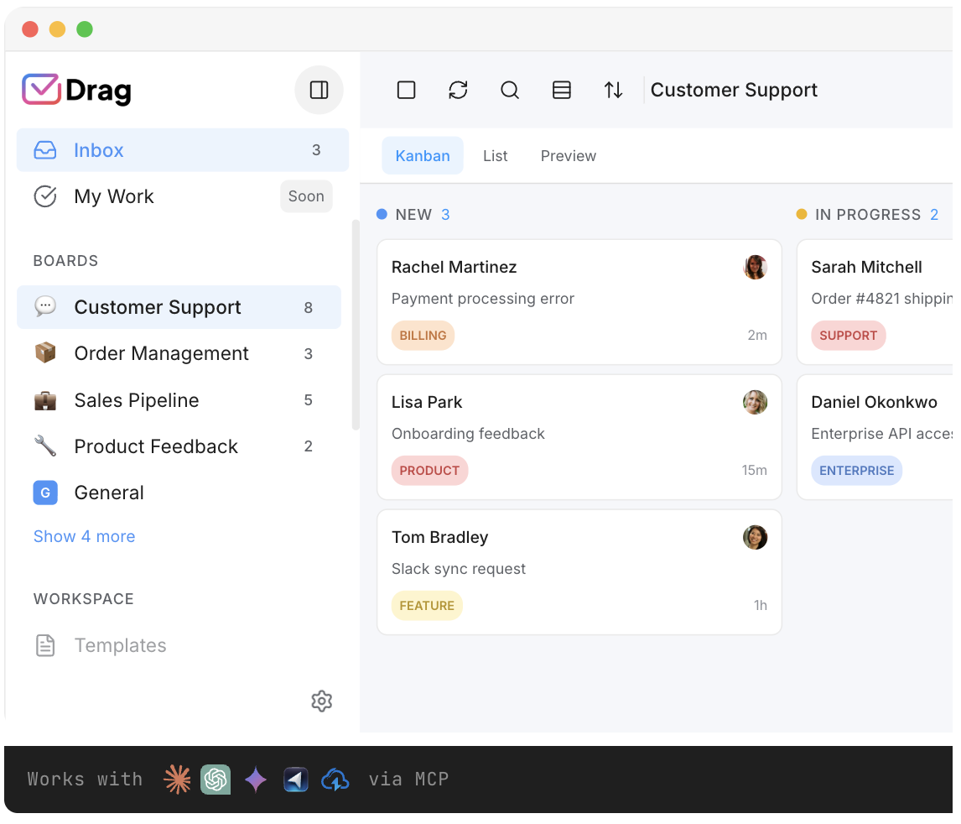Open the Order Management board
Viewport: 961px width, 824px height.
[179, 354]
